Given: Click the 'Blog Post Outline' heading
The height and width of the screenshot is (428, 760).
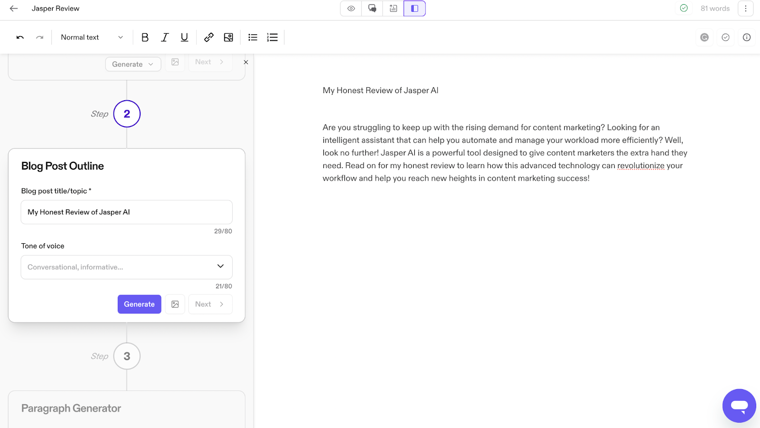Looking at the screenshot, I should click(62, 166).
